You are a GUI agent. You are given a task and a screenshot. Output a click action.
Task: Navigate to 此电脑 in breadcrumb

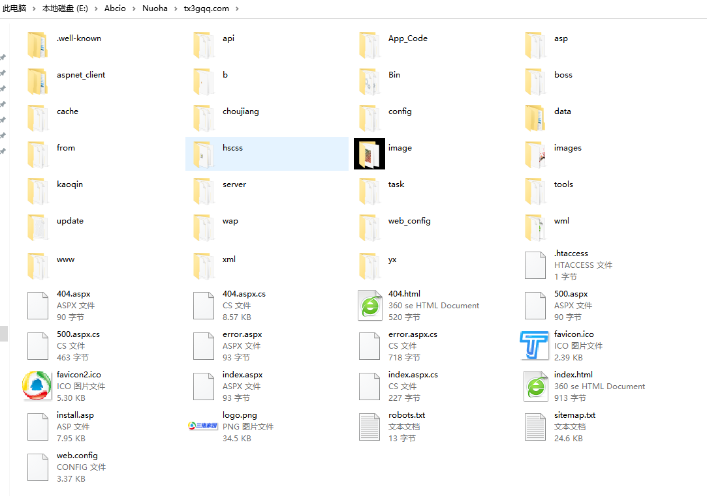tap(14, 8)
